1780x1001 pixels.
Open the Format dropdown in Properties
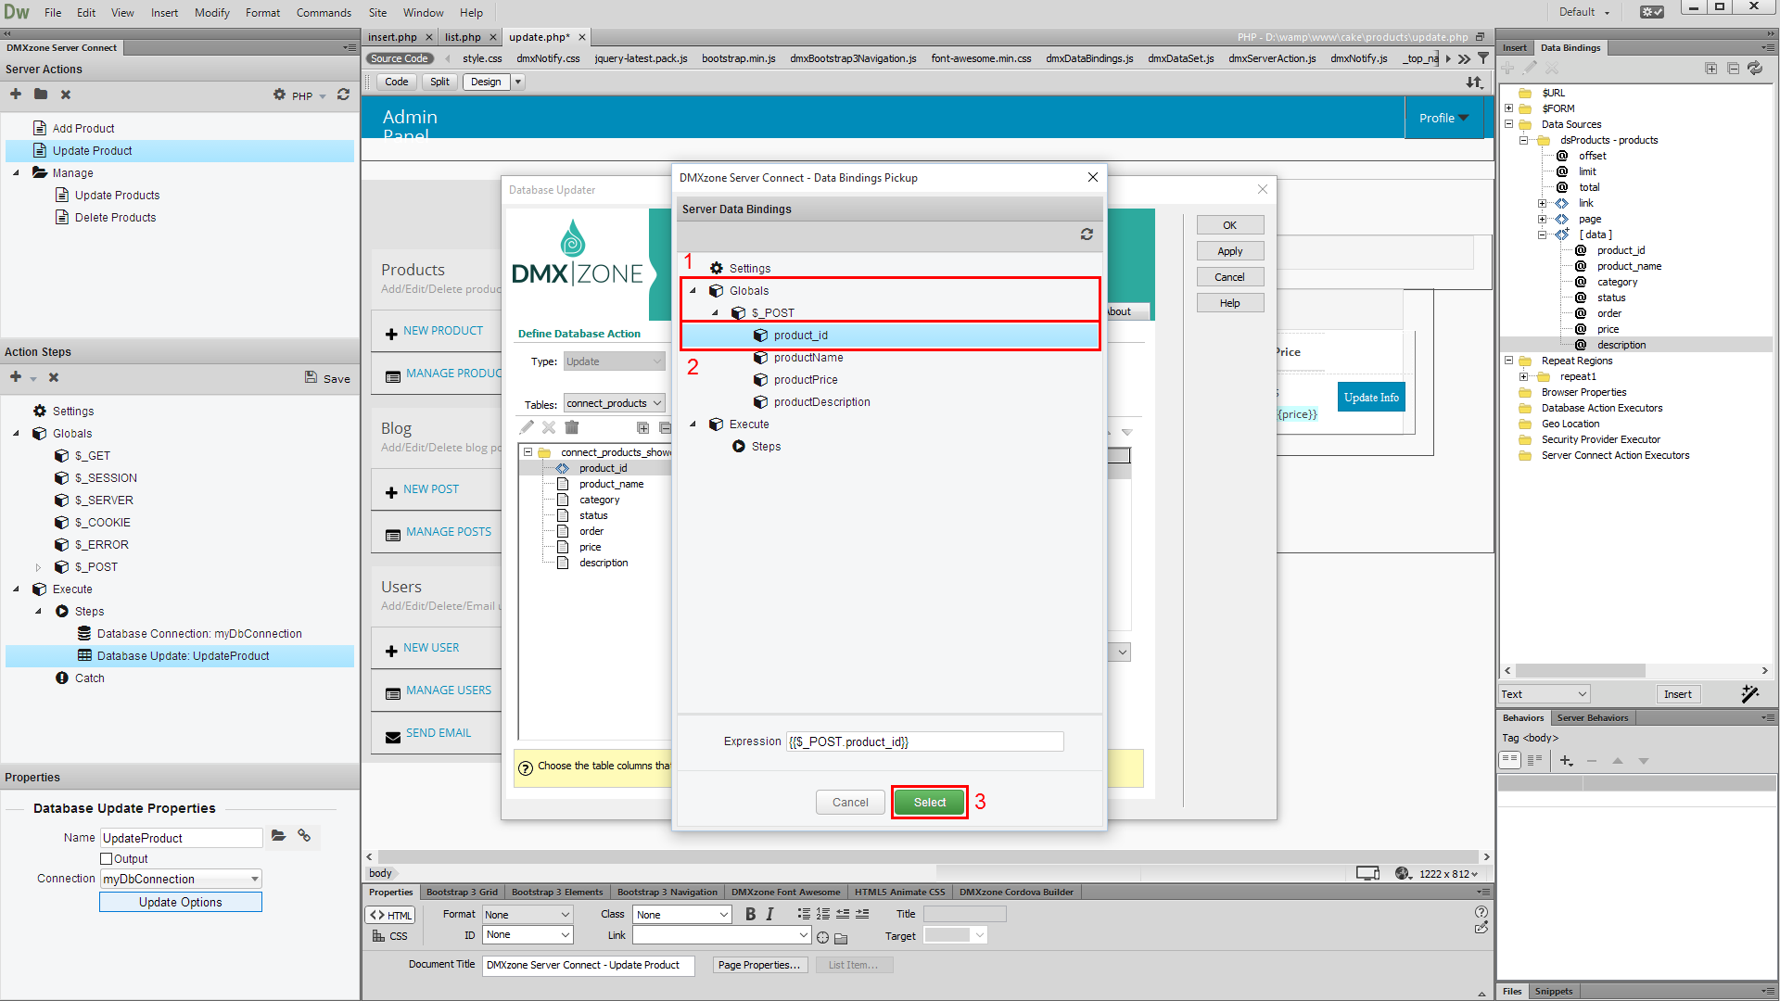(528, 915)
